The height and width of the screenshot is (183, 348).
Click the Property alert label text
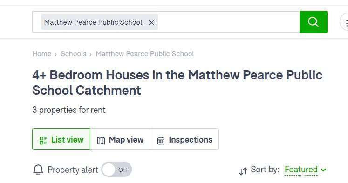pyautogui.click(x=73, y=170)
